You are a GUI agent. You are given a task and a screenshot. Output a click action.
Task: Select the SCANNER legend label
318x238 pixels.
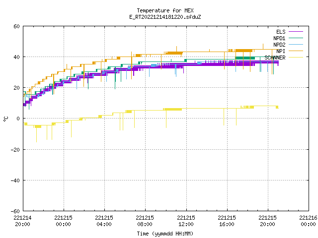point(275,58)
